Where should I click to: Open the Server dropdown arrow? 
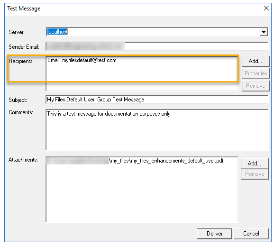point(264,32)
